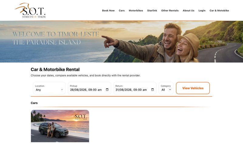The height and width of the screenshot is (144, 243).
Task: Edit the Return date and time field
Action: point(135,88)
